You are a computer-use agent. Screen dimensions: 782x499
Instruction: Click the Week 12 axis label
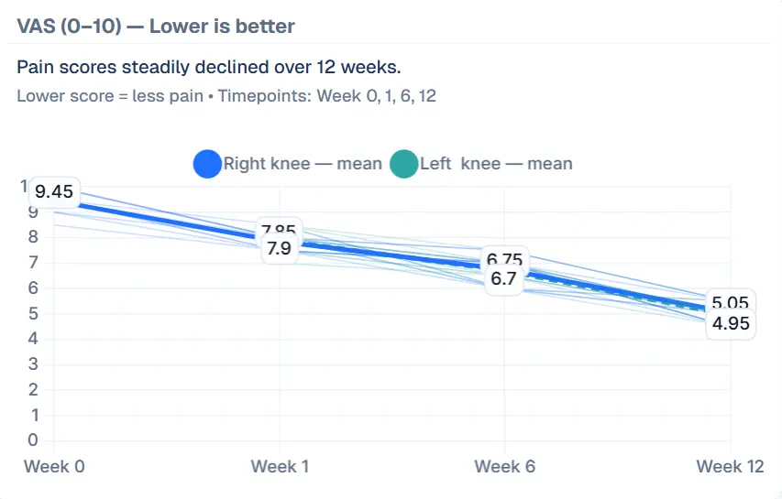(x=730, y=467)
